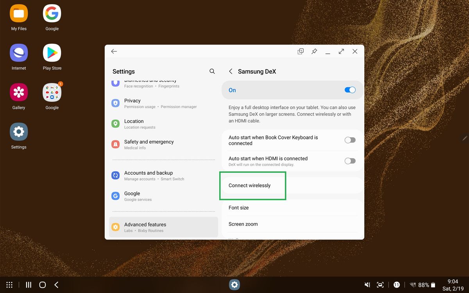
Task: Take a screenshot via the taskbar capture icon
Action: (x=380, y=285)
